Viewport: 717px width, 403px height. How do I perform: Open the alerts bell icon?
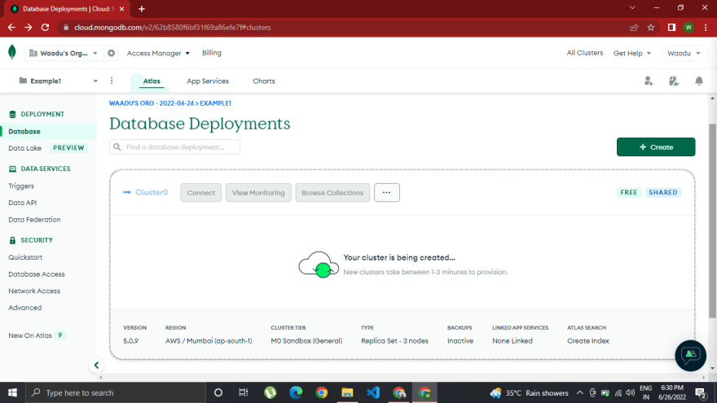tap(699, 81)
